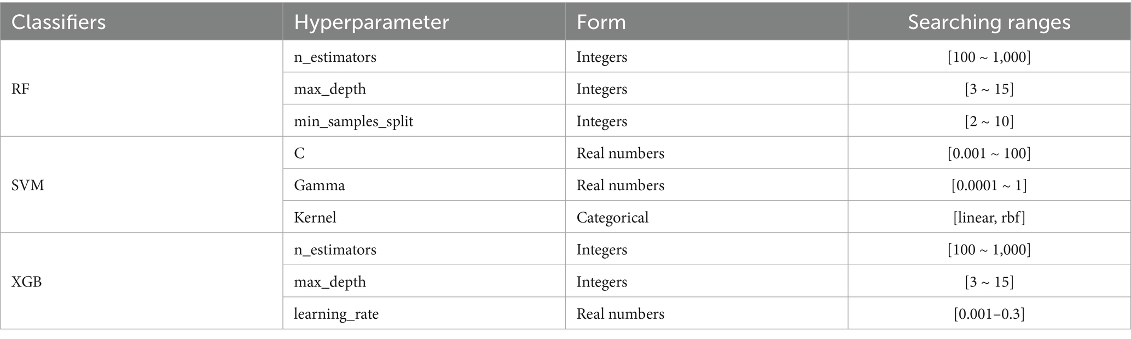The height and width of the screenshot is (339, 1131).
Task: Click the learning_rate hyperparameter cell
Action: pos(336,314)
